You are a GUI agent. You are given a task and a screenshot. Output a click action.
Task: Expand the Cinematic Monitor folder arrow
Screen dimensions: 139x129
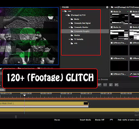[69, 27]
